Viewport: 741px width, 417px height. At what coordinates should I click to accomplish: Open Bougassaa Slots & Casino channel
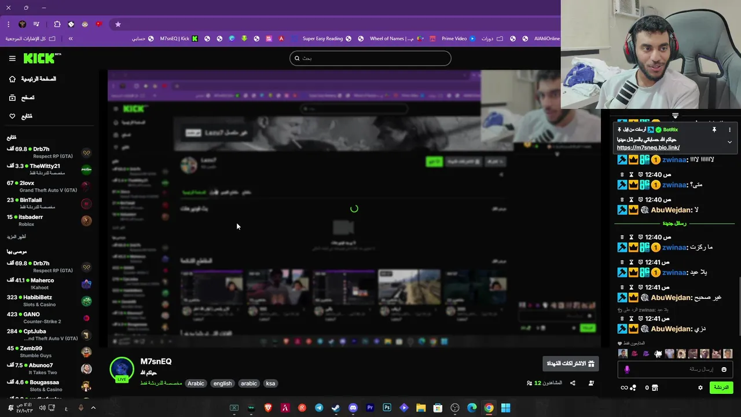point(50,386)
